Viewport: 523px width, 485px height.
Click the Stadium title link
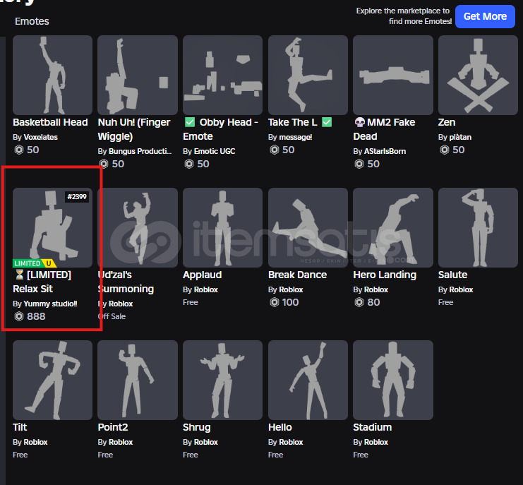pos(372,427)
